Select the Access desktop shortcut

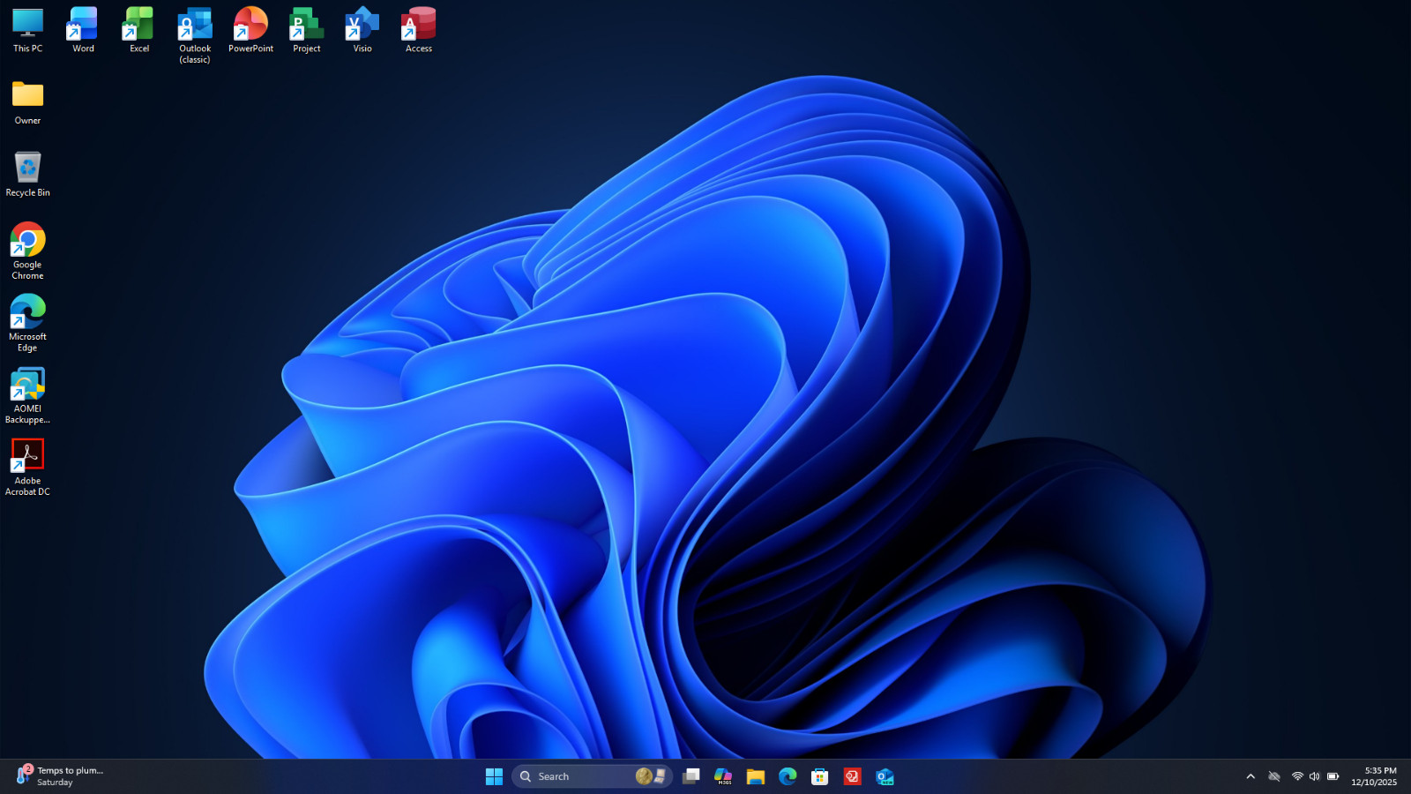(x=419, y=30)
